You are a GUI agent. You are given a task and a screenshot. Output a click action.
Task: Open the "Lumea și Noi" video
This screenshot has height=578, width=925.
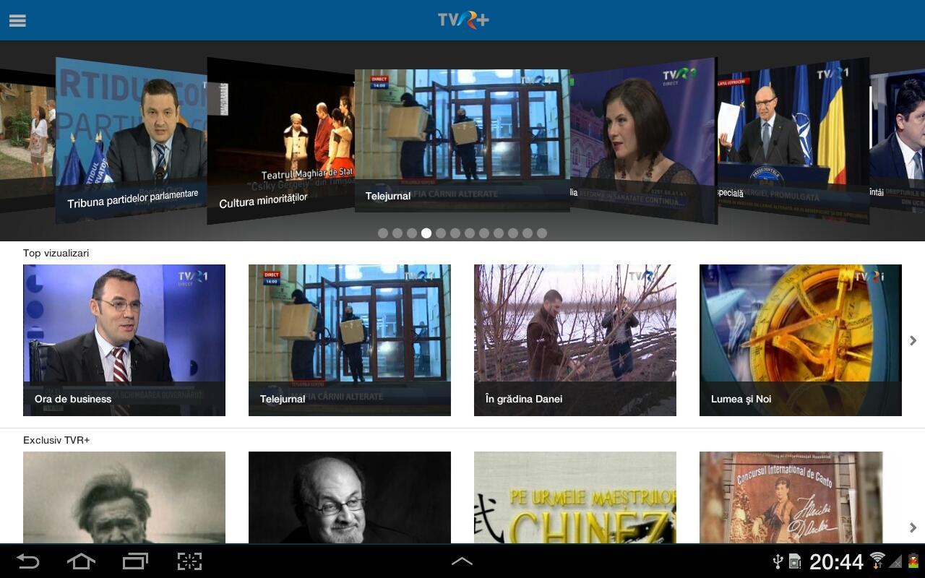pos(800,340)
